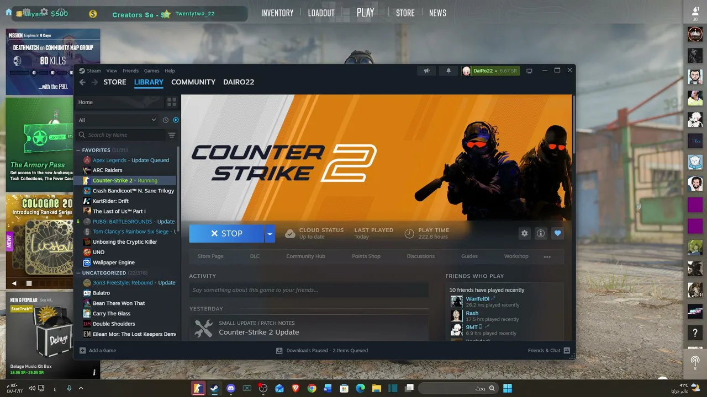707x397 pixels.
Task: Open the info icon on Deluge Music Kit Box
Action: click(94, 372)
